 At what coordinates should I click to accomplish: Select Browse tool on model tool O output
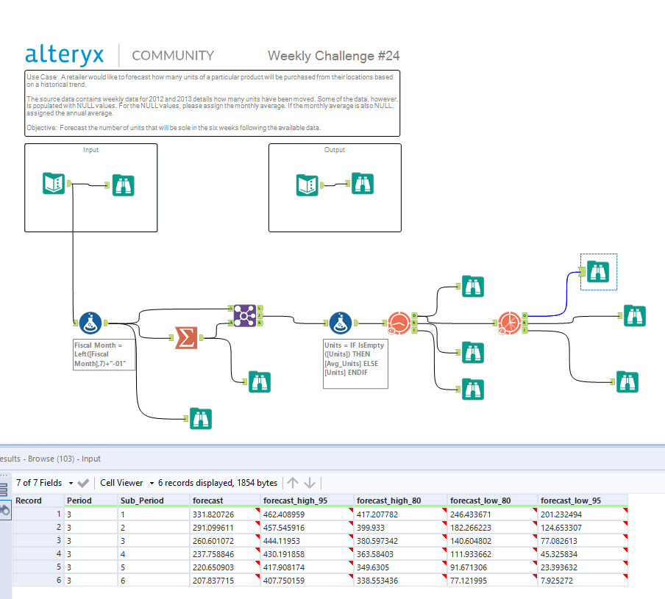tap(473, 287)
